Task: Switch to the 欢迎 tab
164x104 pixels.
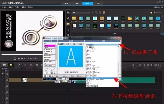Action: tap(66, 4)
